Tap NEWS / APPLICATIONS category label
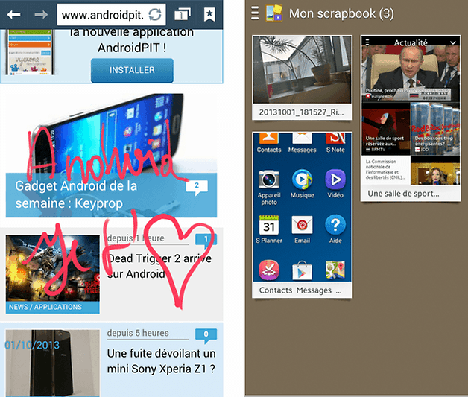 coord(52,307)
